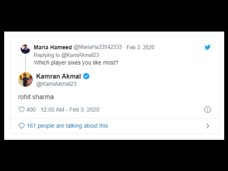Open '161 people are talking about this'
The width and height of the screenshot is (228, 171).
pyautogui.click(x=67, y=126)
